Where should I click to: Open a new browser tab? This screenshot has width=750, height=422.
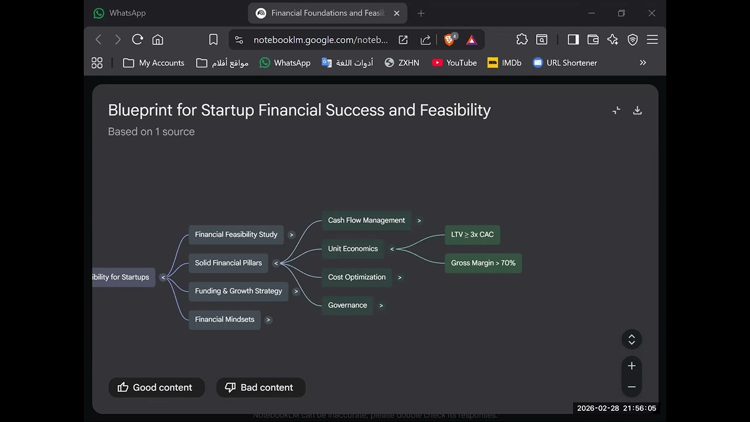point(421,13)
